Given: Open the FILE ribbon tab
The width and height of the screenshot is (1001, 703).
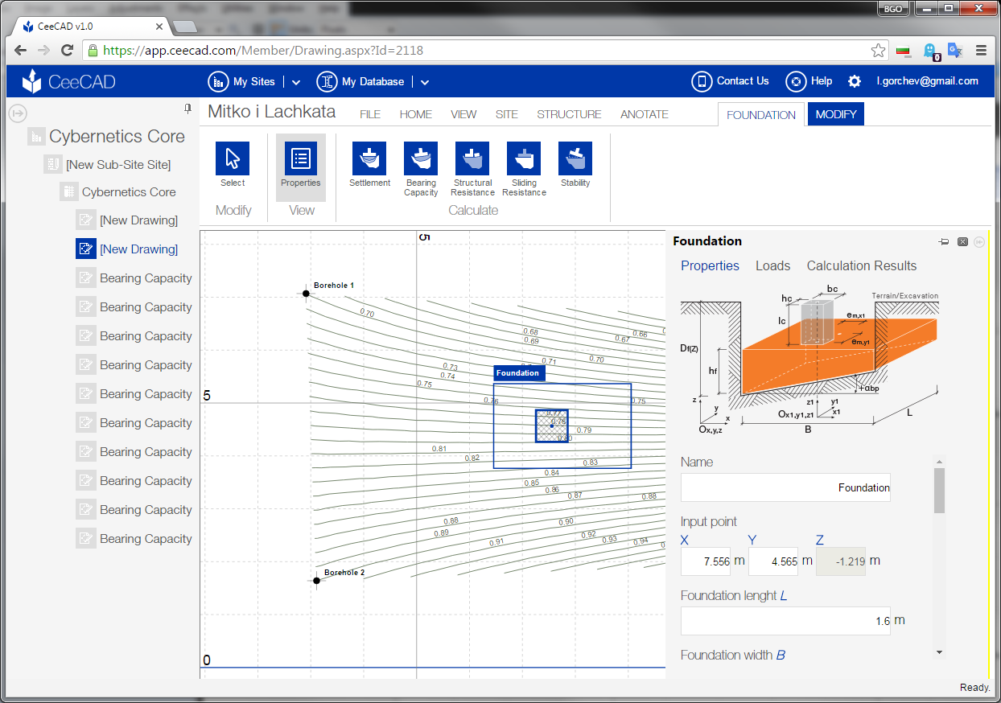Looking at the screenshot, I should pyautogui.click(x=370, y=114).
